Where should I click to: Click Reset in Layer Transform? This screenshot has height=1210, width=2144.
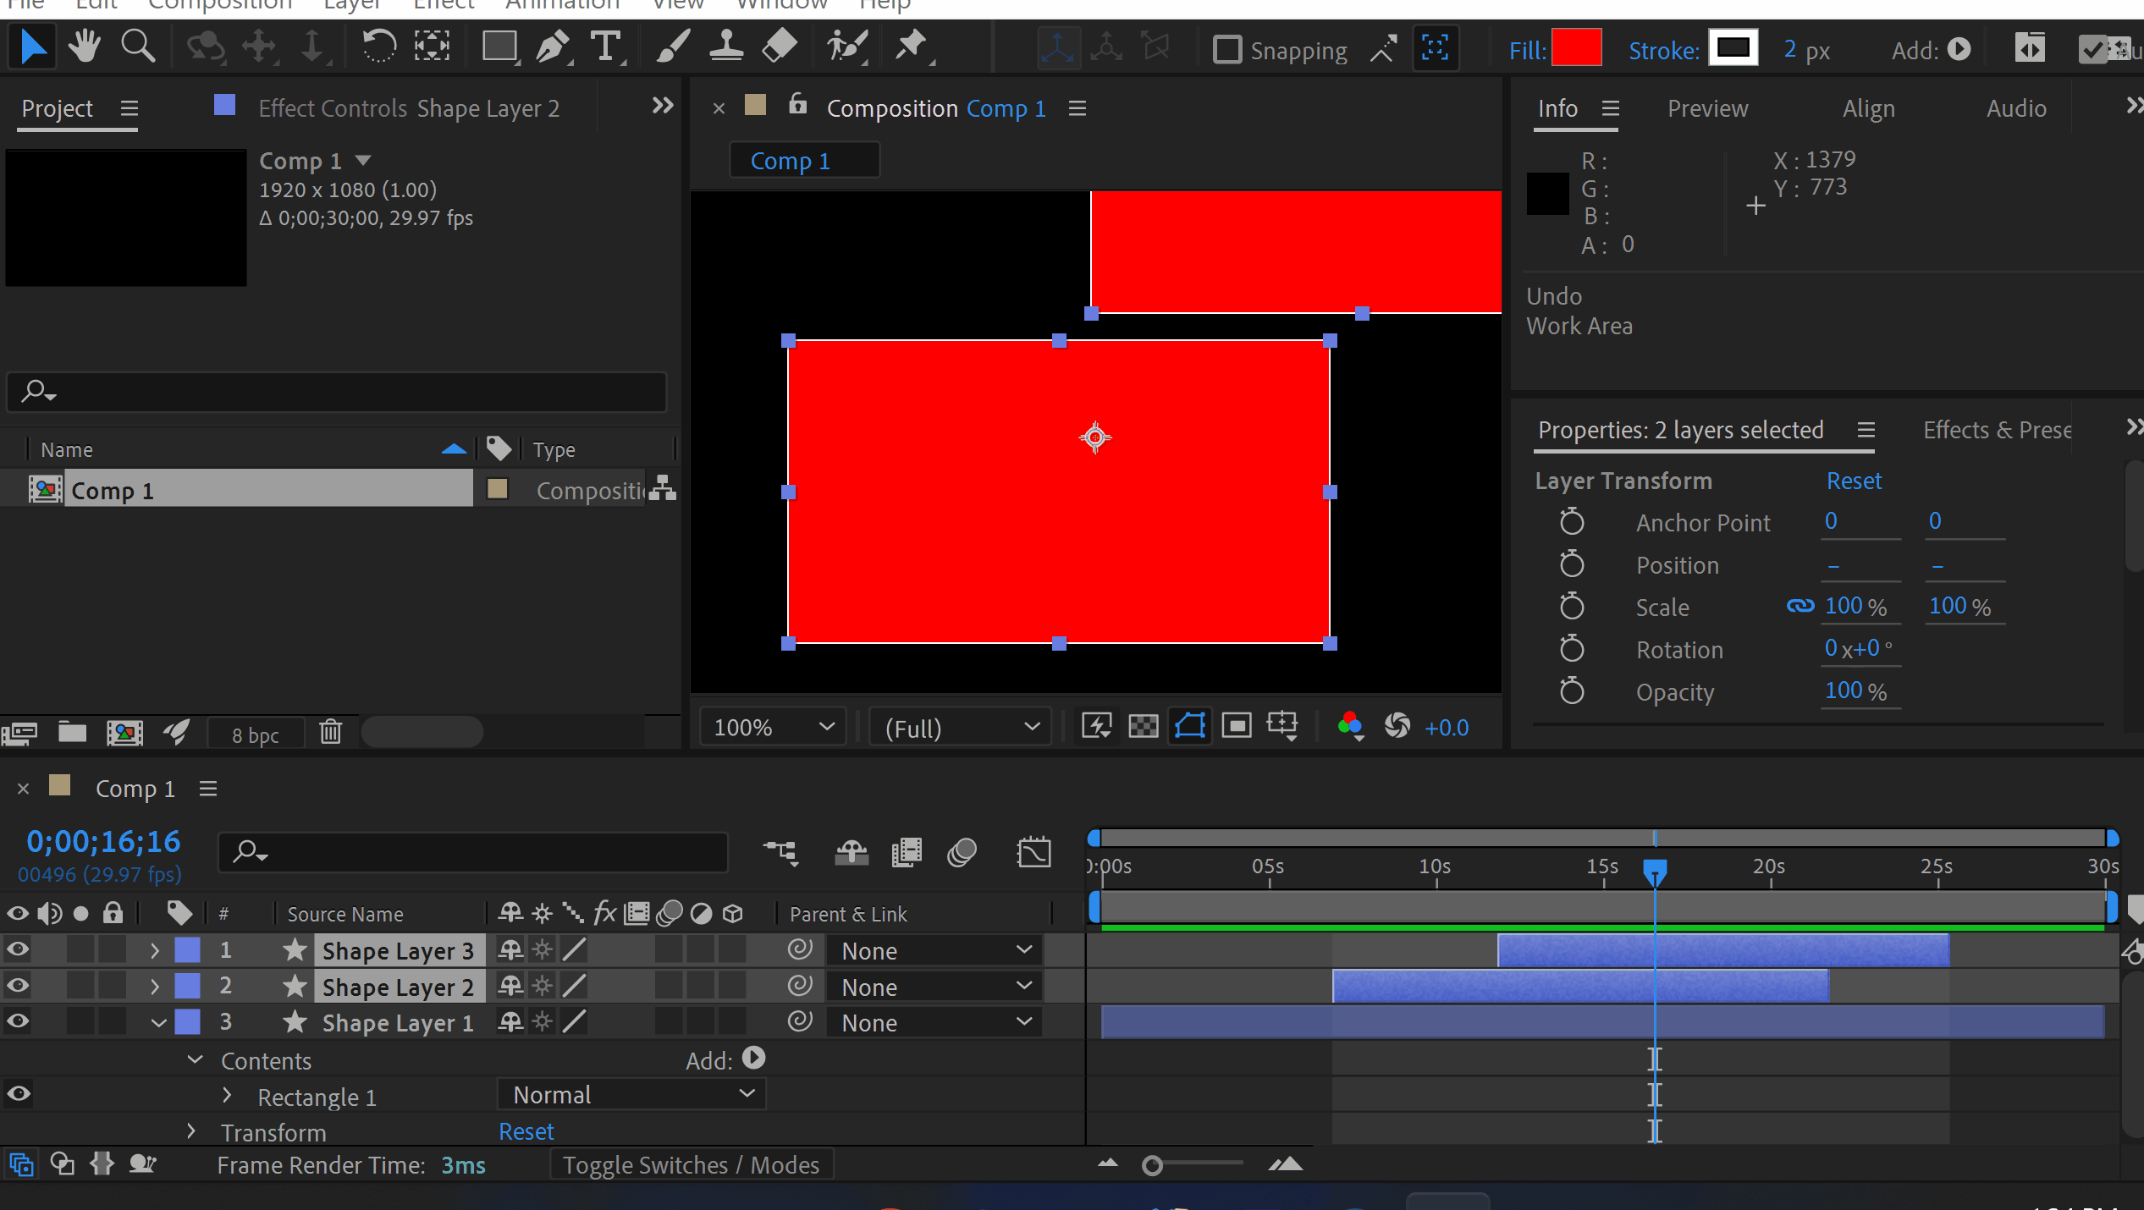[x=1853, y=481]
